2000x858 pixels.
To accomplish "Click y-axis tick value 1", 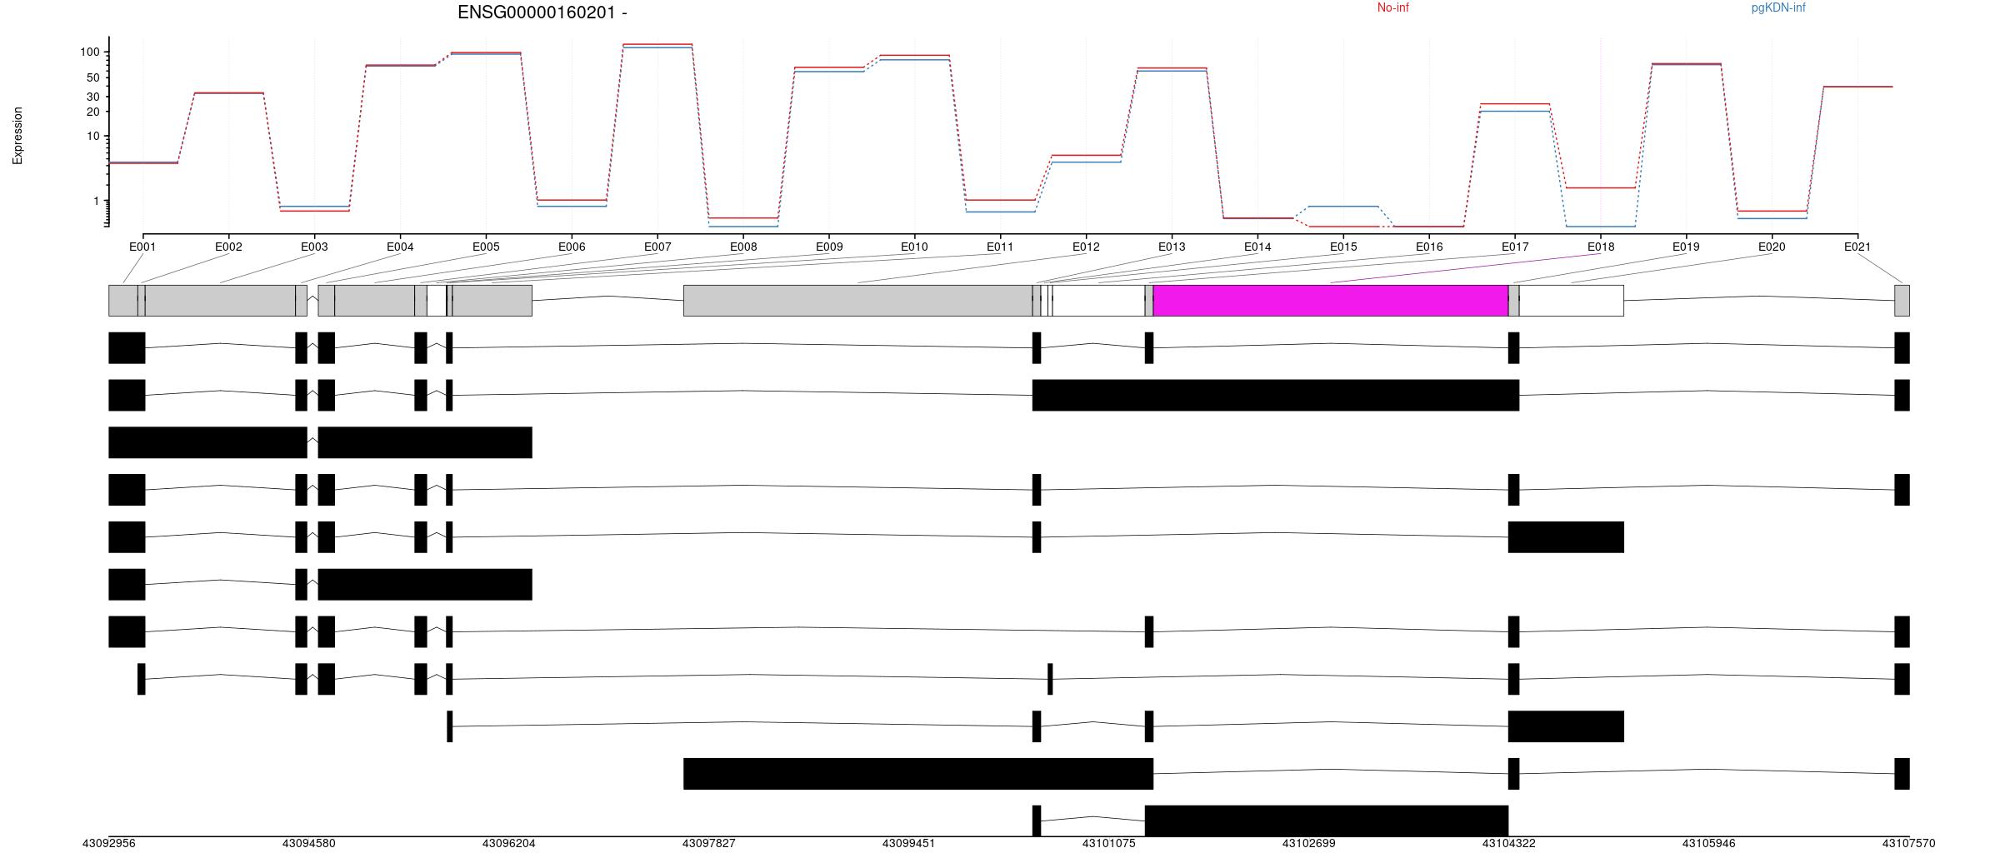I will [96, 201].
